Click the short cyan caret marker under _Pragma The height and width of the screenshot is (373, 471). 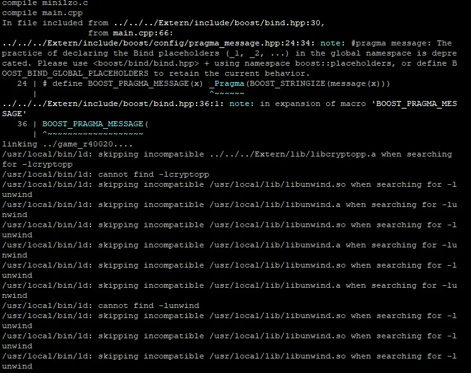(x=227, y=93)
